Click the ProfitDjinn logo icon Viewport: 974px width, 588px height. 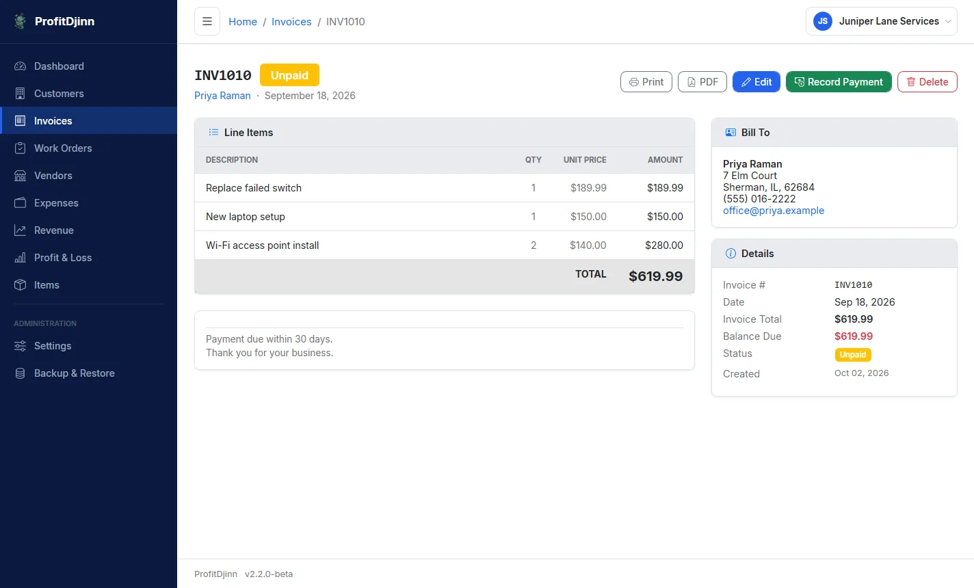point(21,21)
